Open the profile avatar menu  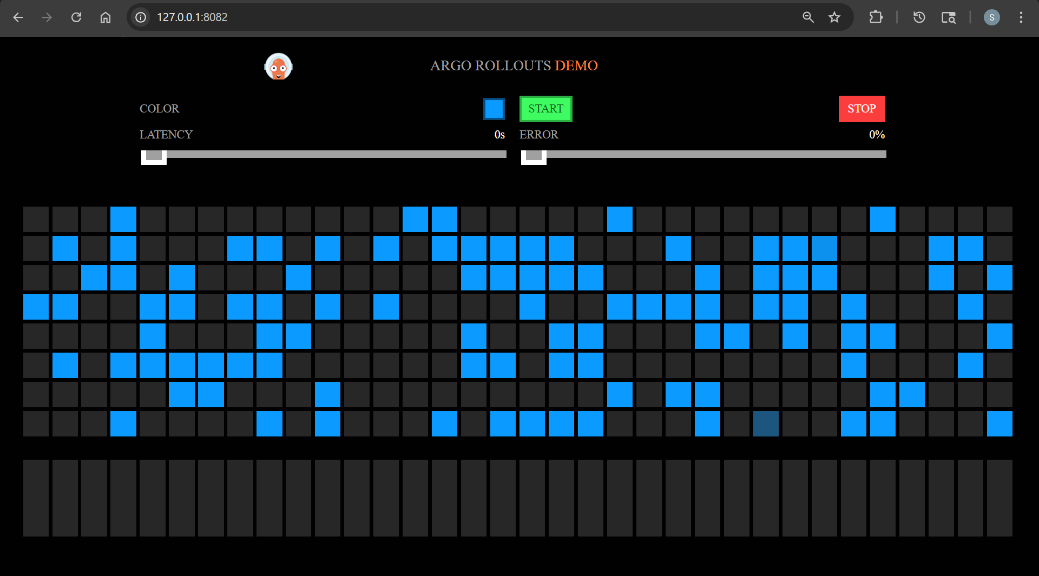pyautogui.click(x=991, y=17)
